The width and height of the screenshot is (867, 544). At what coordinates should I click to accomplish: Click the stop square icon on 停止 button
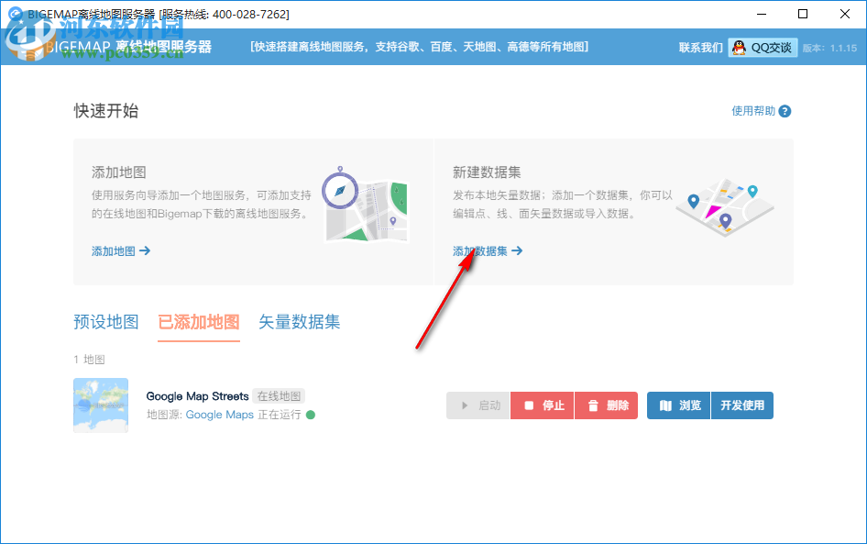528,405
